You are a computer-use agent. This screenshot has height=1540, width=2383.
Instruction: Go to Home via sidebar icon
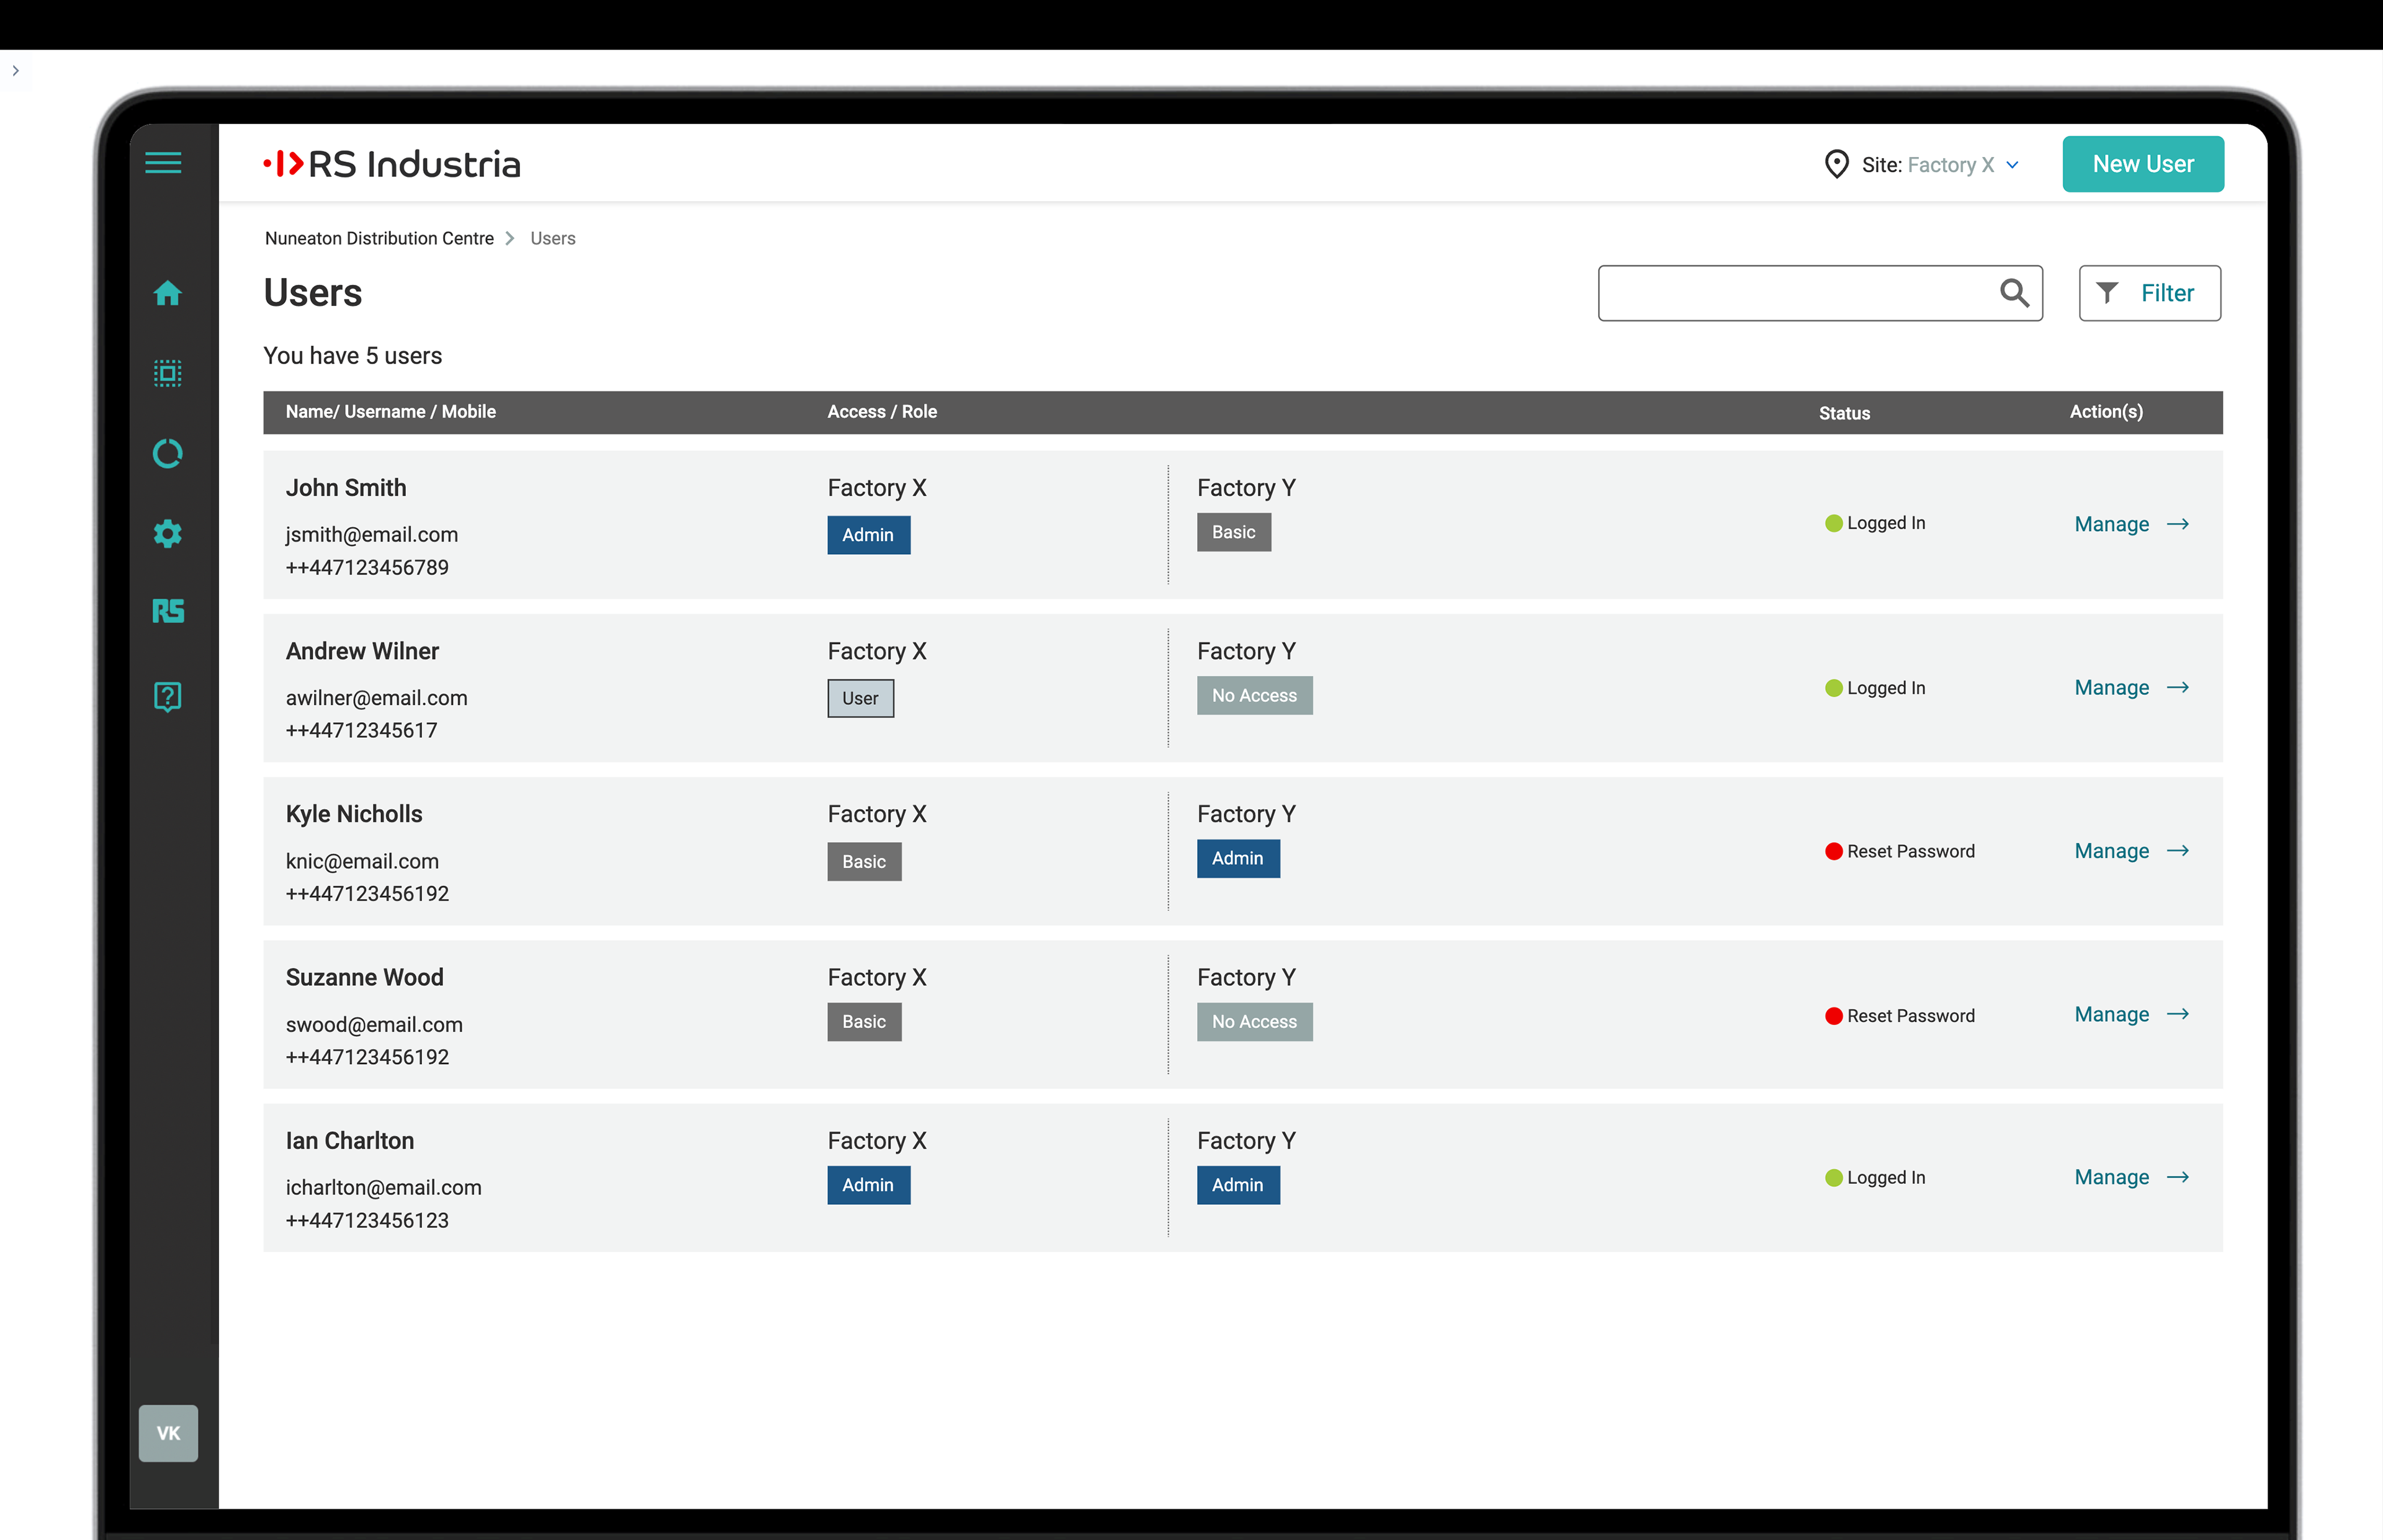tap(167, 293)
